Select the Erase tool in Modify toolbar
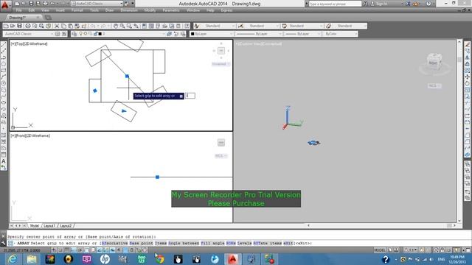Viewport: 472px width, 265px height. (467, 44)
